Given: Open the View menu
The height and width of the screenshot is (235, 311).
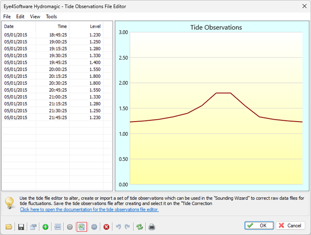Looking at the screenshot, I should [35, 17].
